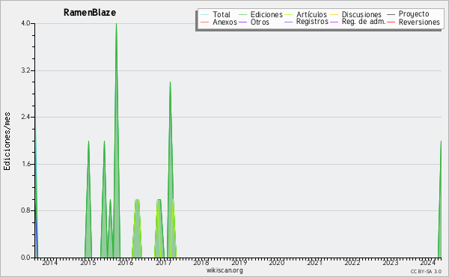The width and height of the screenshot is (449, 277).
Task: Click the Discusiones legend label
Action: [x=361, y=14]
